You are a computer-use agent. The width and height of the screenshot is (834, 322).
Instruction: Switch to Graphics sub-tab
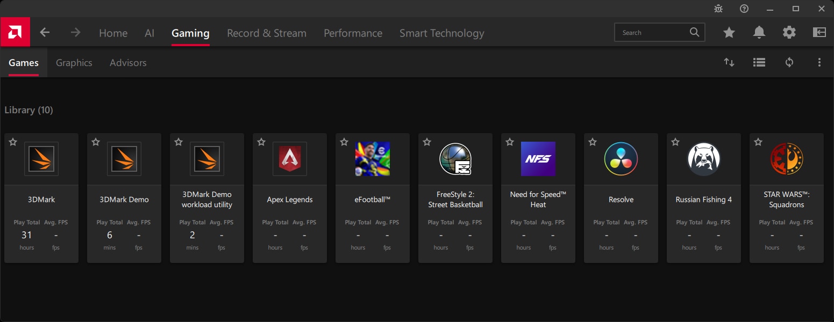(x=74, y=63)
